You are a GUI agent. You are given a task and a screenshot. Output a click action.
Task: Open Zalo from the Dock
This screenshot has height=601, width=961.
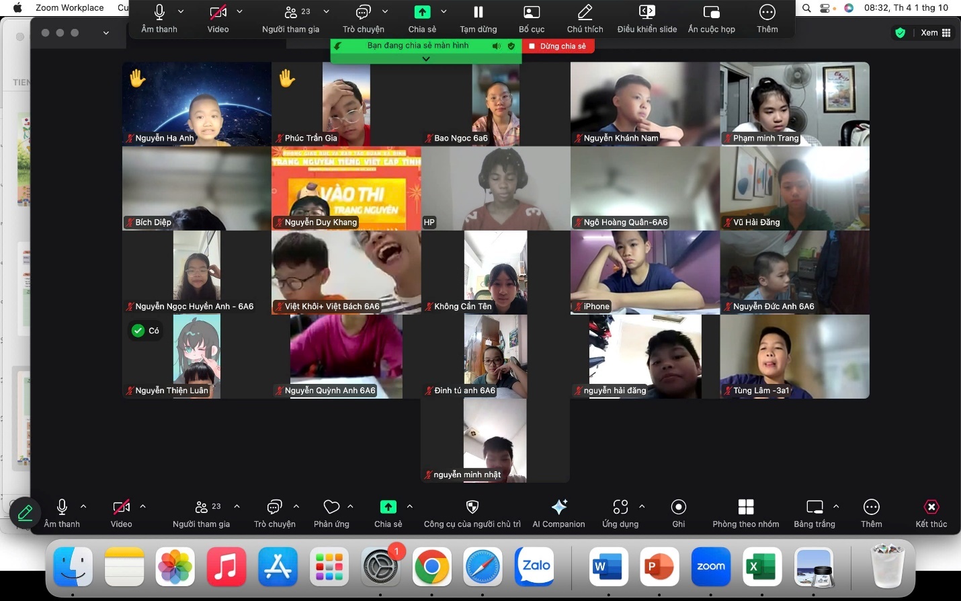pyautogui.click(x=534, y=567)
